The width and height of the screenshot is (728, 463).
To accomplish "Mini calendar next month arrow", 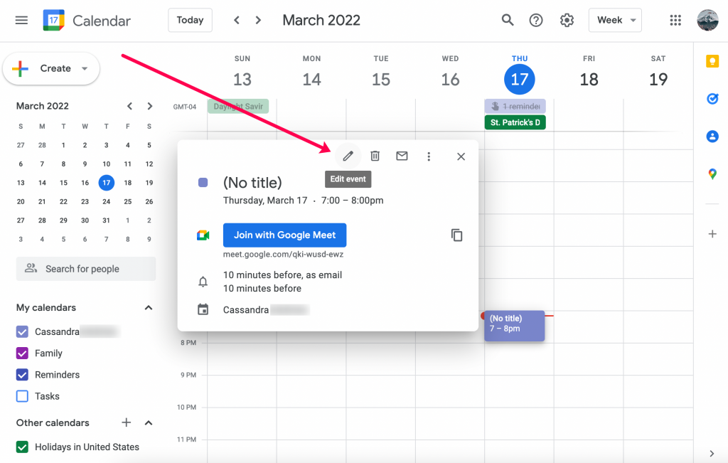I will [149, 106].
